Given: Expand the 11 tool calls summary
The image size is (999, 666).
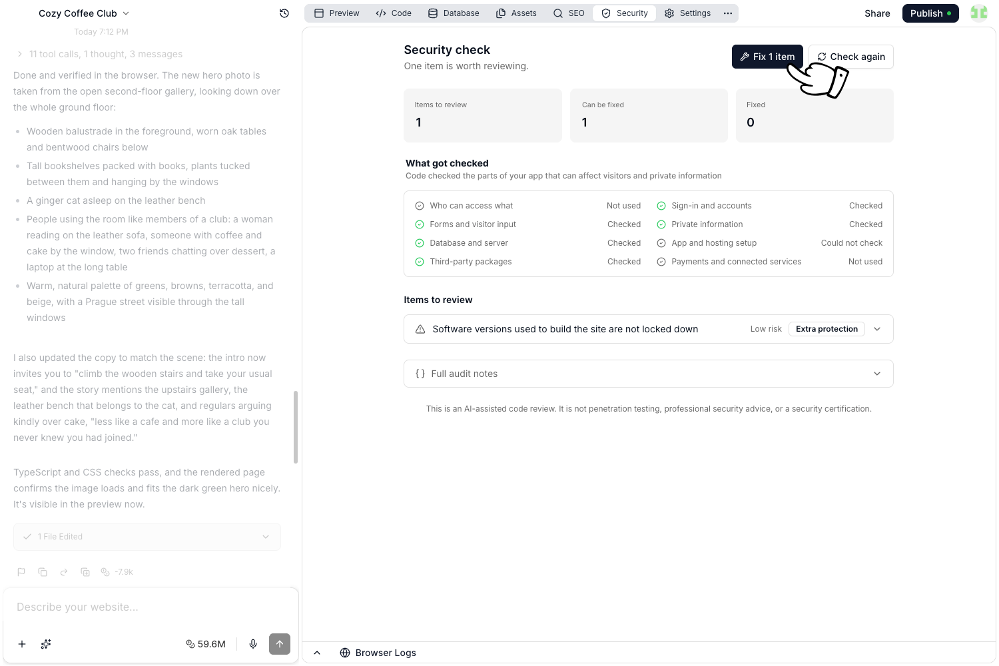Looking at the screenshot, I should tap(100, 54).
